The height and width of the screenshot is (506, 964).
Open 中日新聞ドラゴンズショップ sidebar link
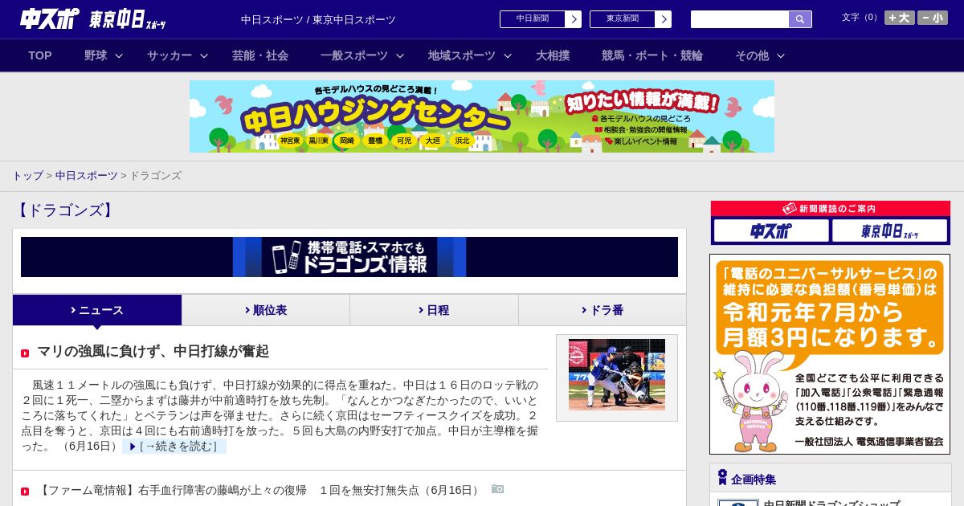coord(831,504)
